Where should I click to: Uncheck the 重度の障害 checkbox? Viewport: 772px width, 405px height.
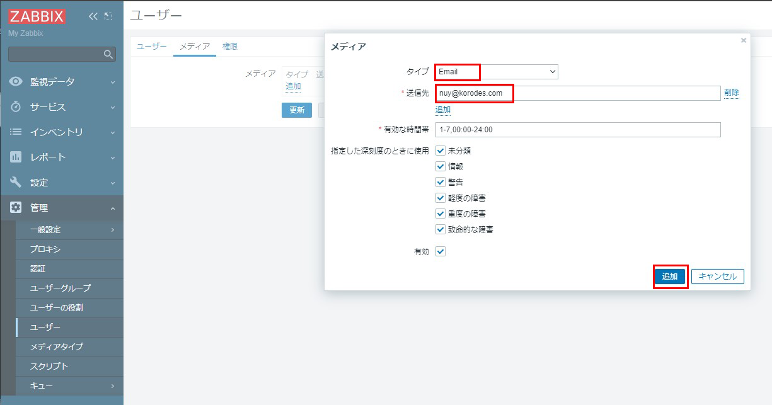click(x=441, y=214)
